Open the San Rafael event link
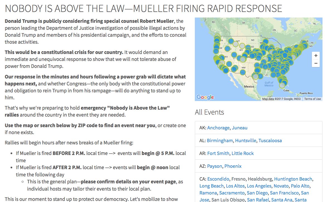 pos(258,200)
